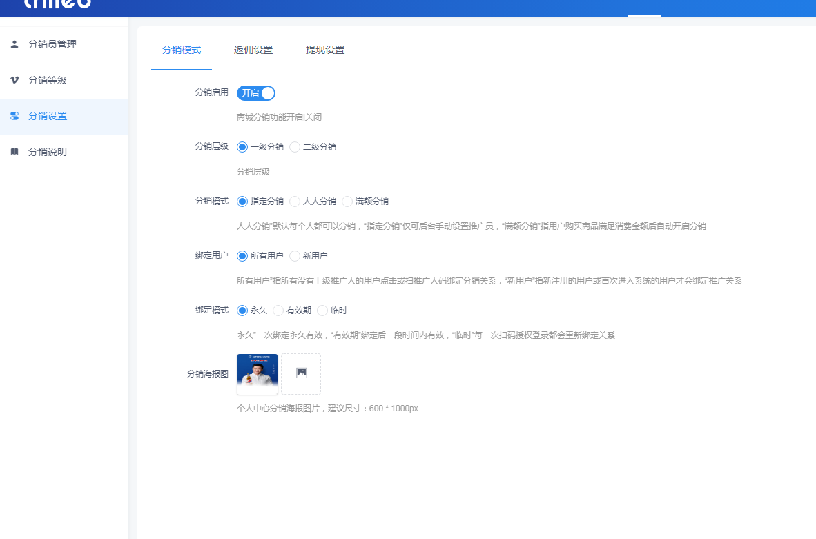Viewport: 816px width, 539px height.
Task: Select the 二级分销 radio option
Action: pyautogui.click(x=295, y=147)
